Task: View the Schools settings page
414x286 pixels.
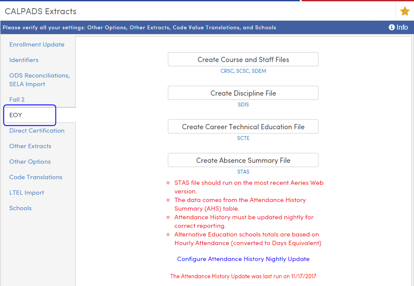Action: click(20, 208)
